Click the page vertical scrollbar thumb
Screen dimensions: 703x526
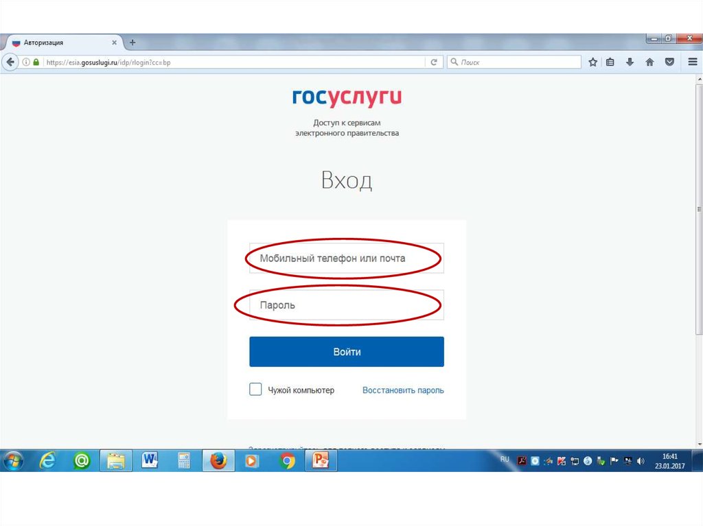pos(699,208)
